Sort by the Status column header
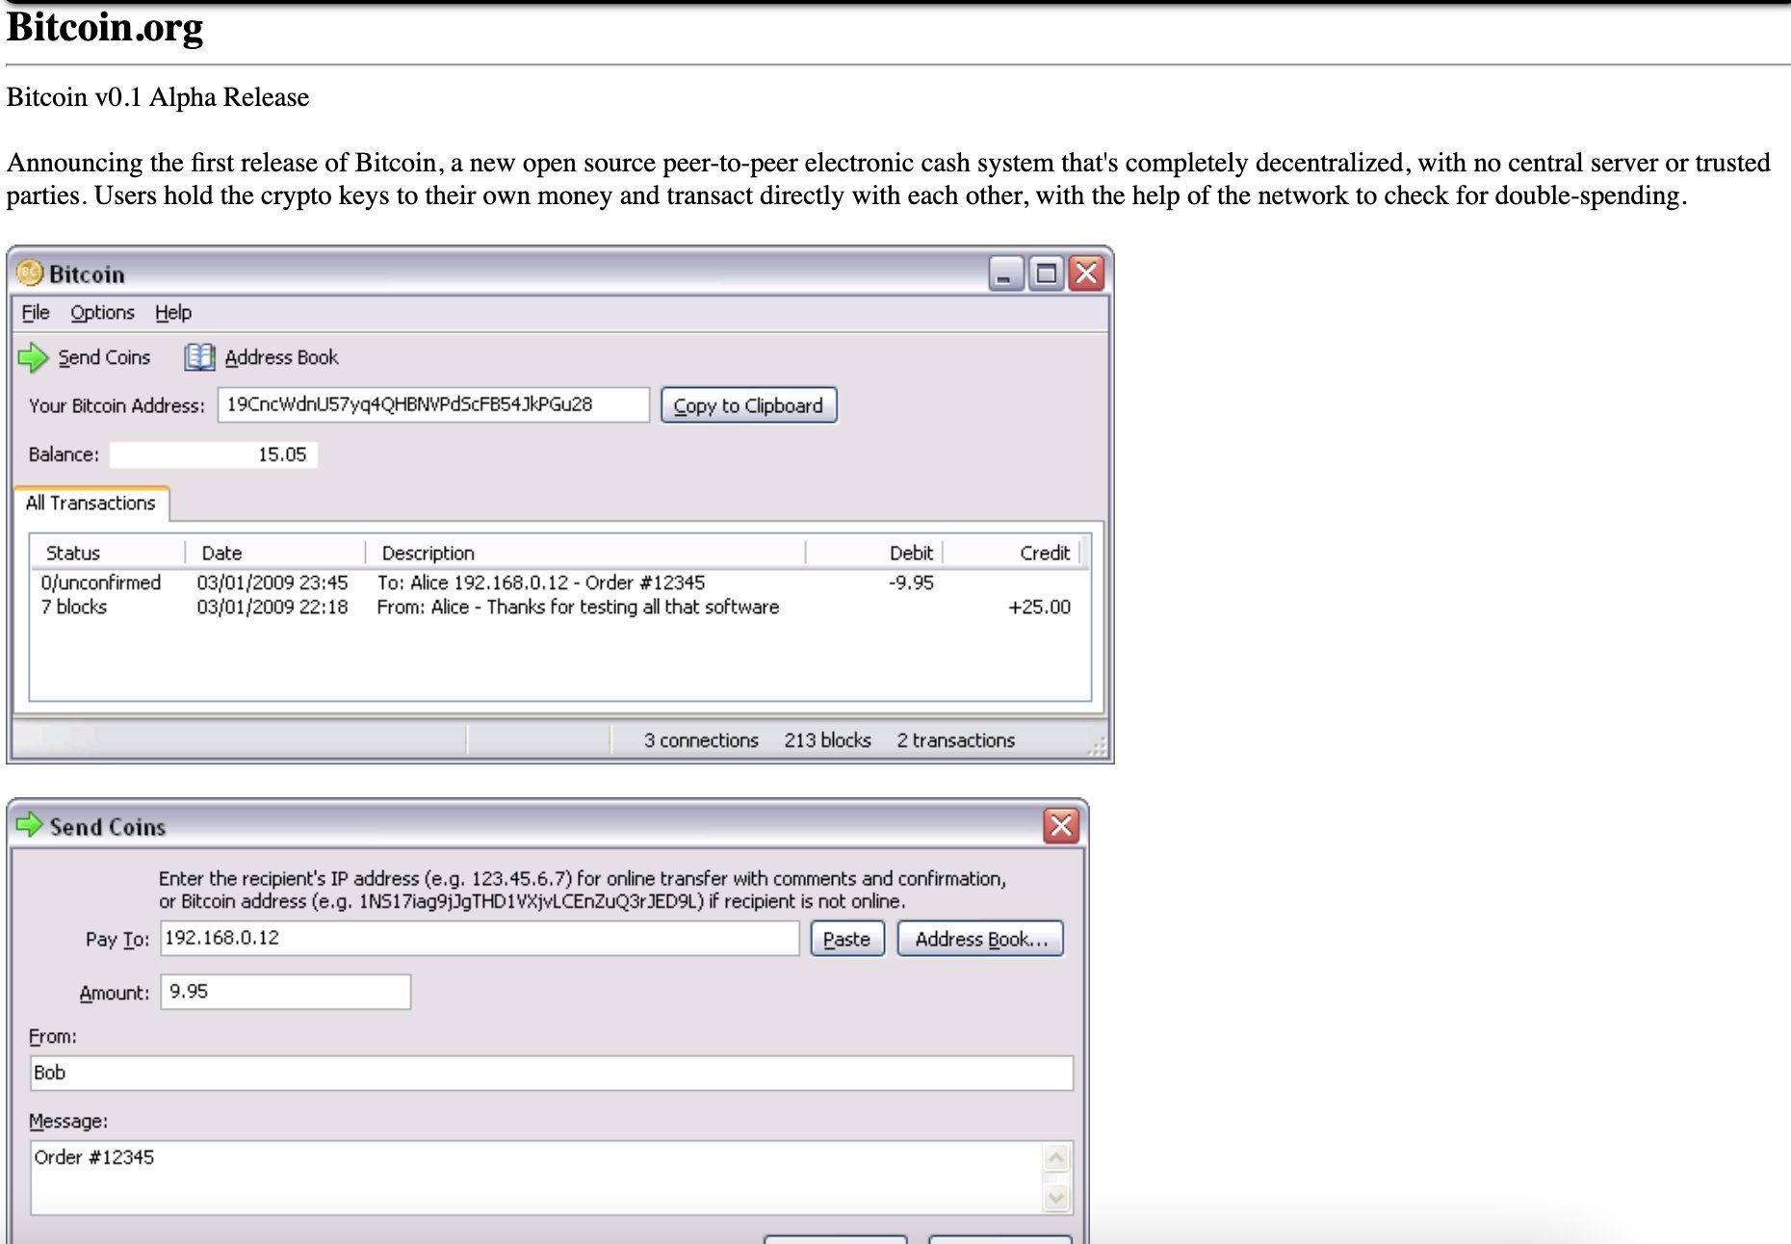This screenshot has width=1791, height=1244. coord(108,553)
